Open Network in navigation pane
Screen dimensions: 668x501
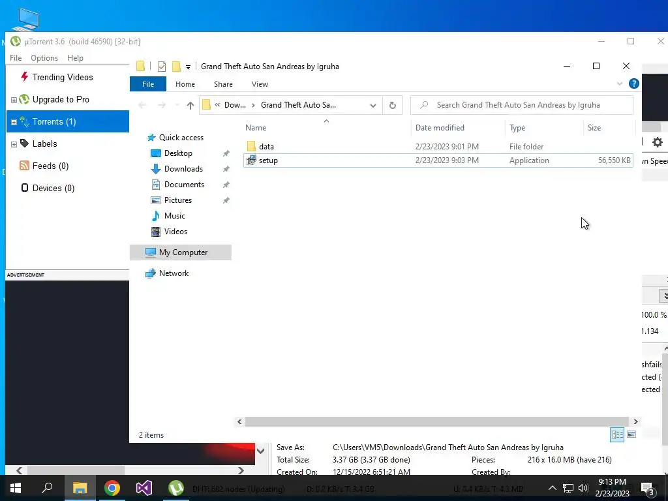point(174,273)
